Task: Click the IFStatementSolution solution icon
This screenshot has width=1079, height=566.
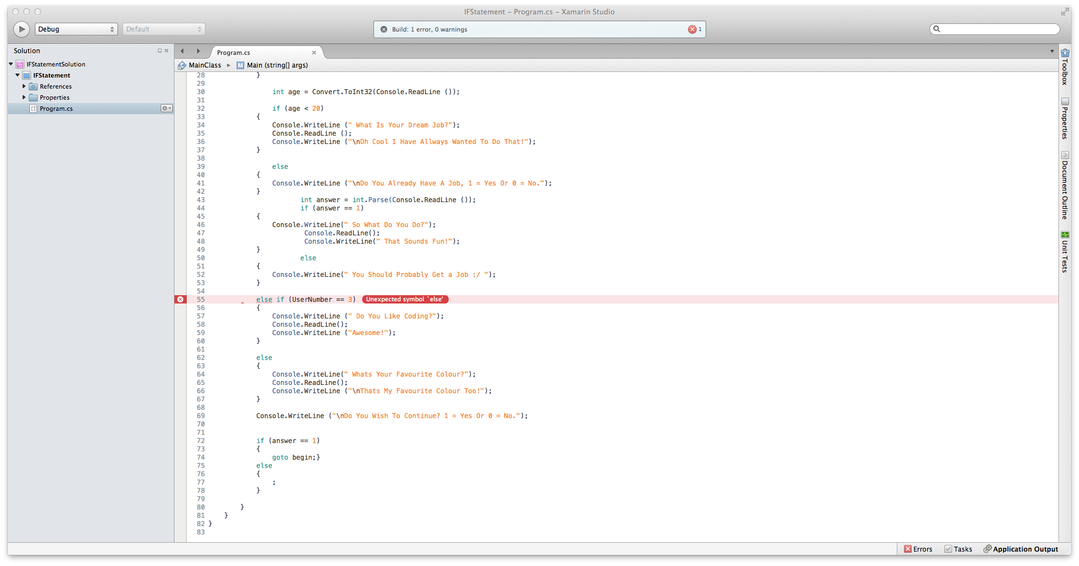Action: pos(20,64)
